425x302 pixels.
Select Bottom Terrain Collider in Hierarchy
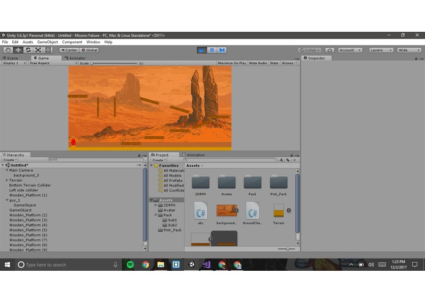tap(30, 185)
